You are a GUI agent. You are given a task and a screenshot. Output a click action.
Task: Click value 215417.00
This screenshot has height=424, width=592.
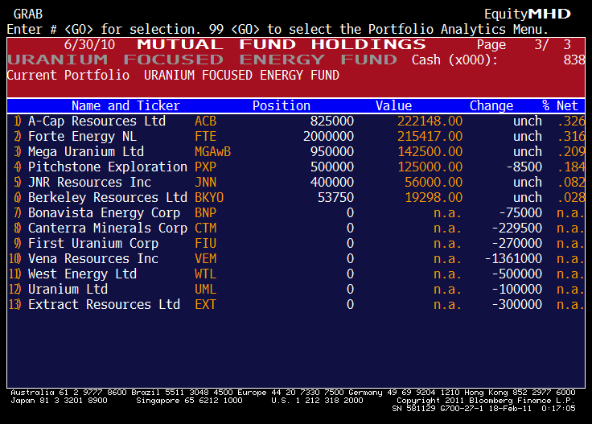pos(430,136)
